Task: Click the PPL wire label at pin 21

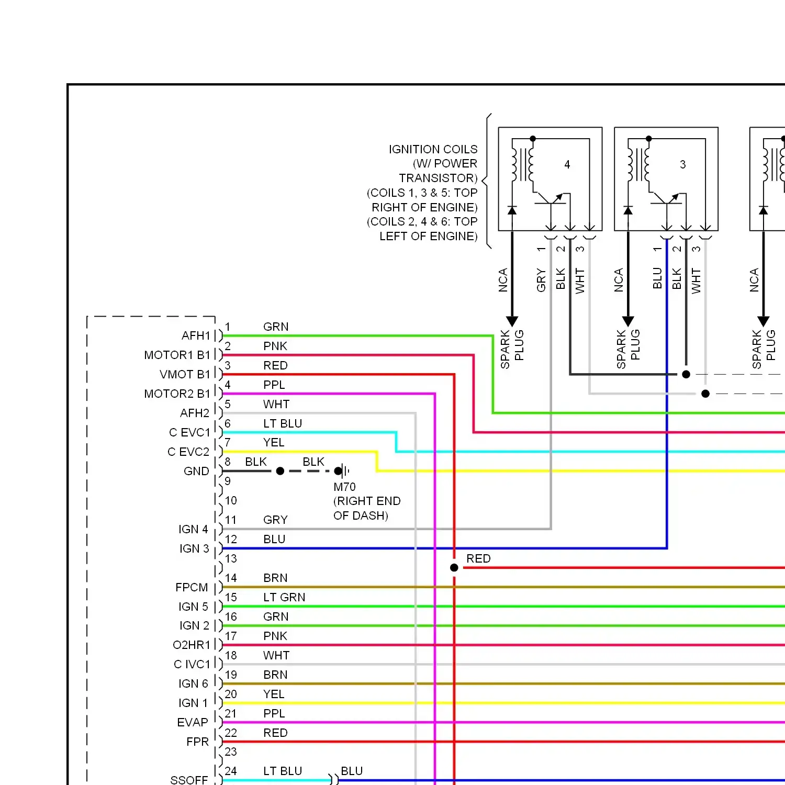Action: 274,713
